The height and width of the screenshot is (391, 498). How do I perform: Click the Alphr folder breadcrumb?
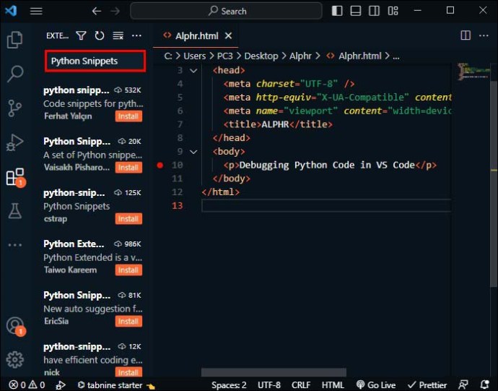click(x=300, y=56)
